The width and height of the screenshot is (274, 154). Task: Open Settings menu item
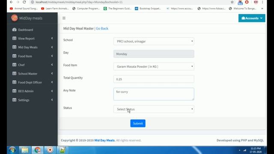32,100
